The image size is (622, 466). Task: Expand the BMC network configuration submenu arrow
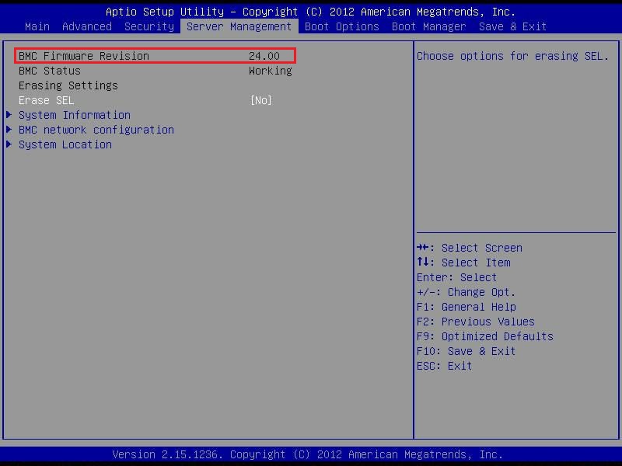10,129
